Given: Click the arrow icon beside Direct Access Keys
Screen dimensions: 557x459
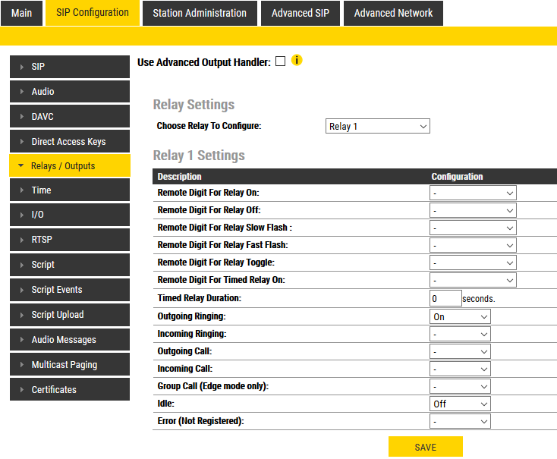Looking at the screenshot, I should tap(21, 142).
